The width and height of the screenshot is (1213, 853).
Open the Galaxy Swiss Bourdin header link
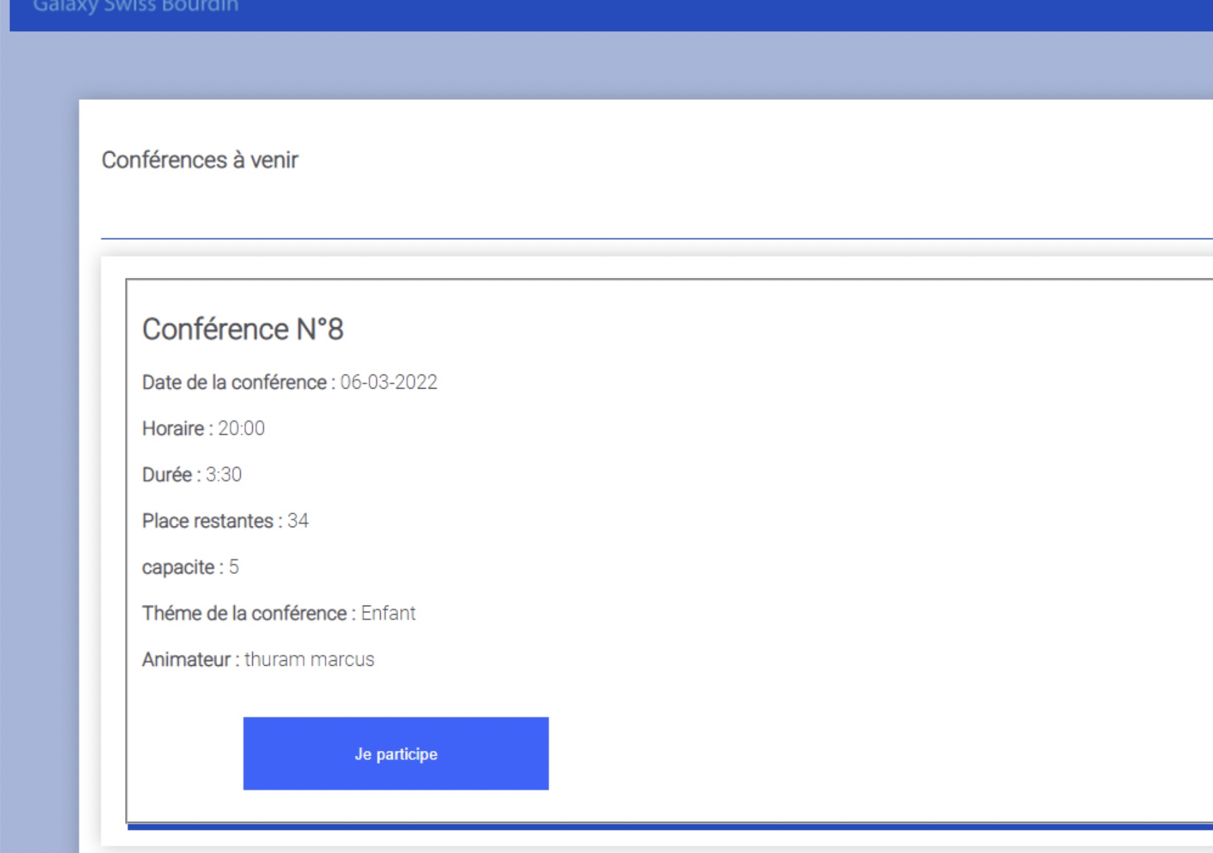(136, 7)
